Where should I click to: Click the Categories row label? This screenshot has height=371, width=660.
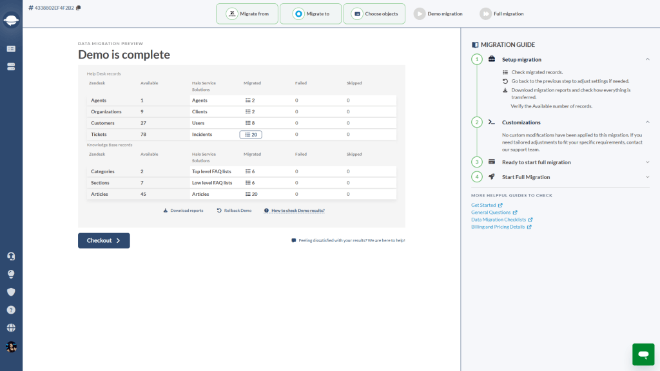(x=102, y=171)
